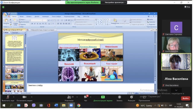Expand audio options arrow beside microphone
Screen dimensions: 193x109
point(14,97)
